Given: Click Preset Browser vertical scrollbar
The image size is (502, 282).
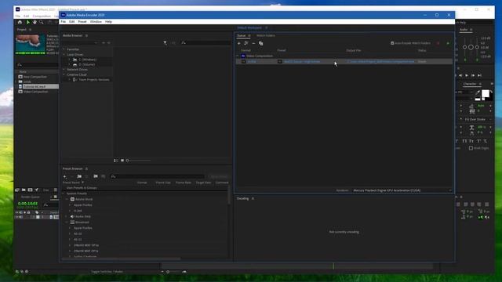Looking at the screenshot, I should [228, 196].
